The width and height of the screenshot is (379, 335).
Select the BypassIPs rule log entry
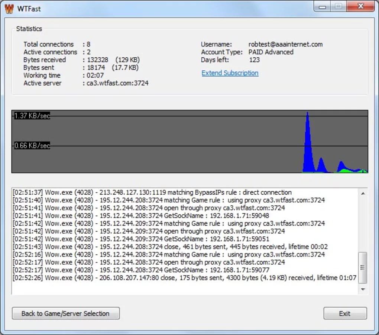pyautogui.click(x=152, y=192)
